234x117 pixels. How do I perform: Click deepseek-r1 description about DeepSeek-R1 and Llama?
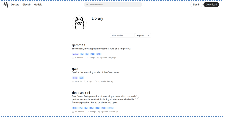pyautogui.click(x=104, y=99)
